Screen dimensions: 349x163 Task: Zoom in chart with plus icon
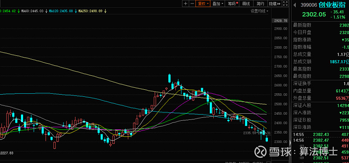(185, 3)
